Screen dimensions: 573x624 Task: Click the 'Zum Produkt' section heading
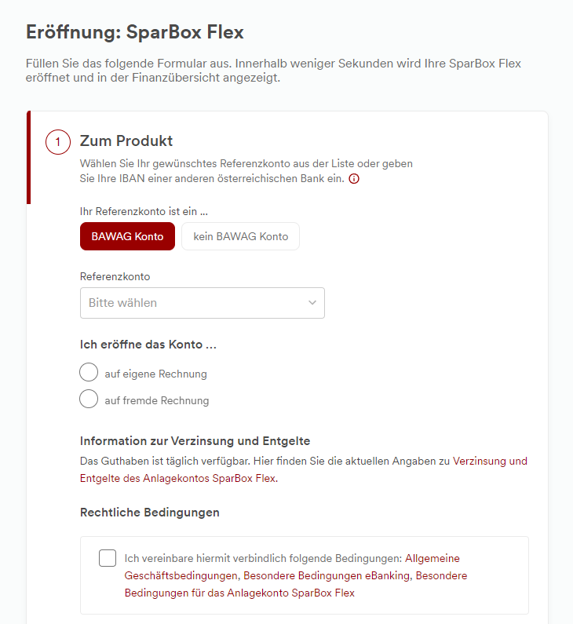click(126, 141)
